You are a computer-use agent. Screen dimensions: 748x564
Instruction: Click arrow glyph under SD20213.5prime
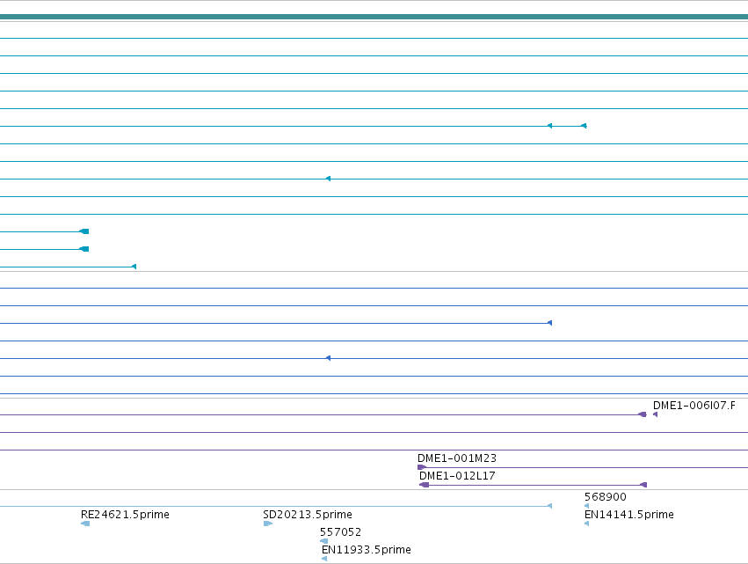267,524
